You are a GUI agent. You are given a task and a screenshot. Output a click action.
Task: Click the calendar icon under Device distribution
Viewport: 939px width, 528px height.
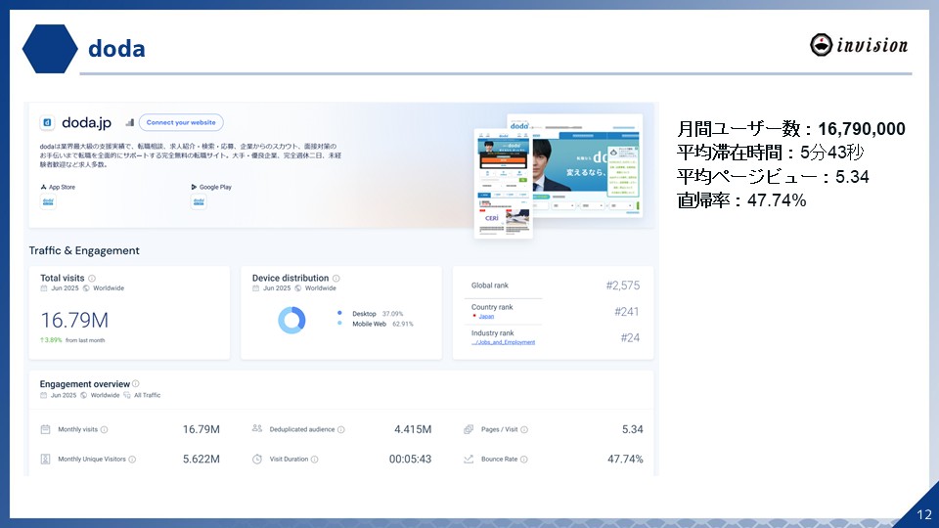coord(255,288)
